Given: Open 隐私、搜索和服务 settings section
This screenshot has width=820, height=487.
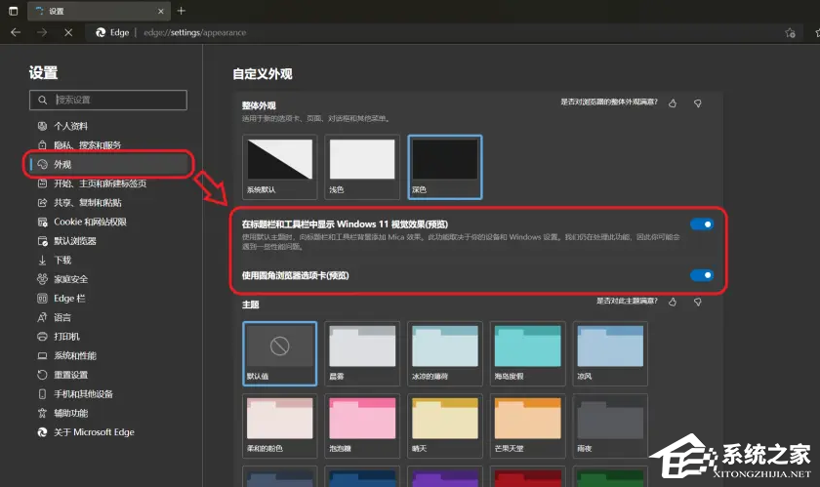Looking at the screenshot, I should coord(87,145).
